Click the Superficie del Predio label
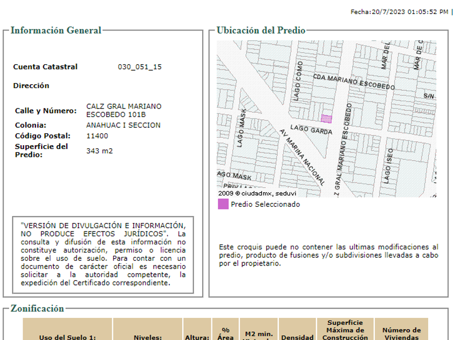This screenshot has width=453, height=340. (x=42, y=151)
